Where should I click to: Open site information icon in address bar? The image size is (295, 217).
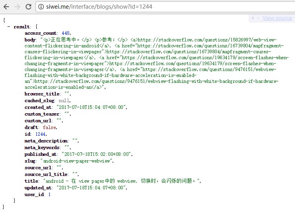[x=41, y=7]
